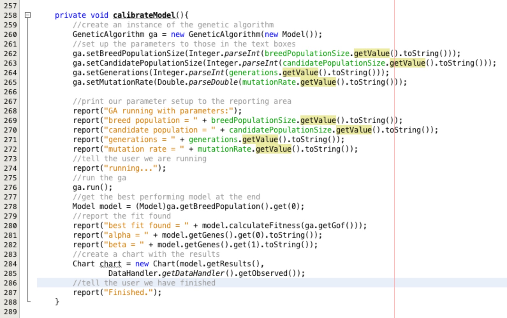Click comment 'report the fit found'
Viewport: 507px width, 318px height.
click(x=122, y=216)
